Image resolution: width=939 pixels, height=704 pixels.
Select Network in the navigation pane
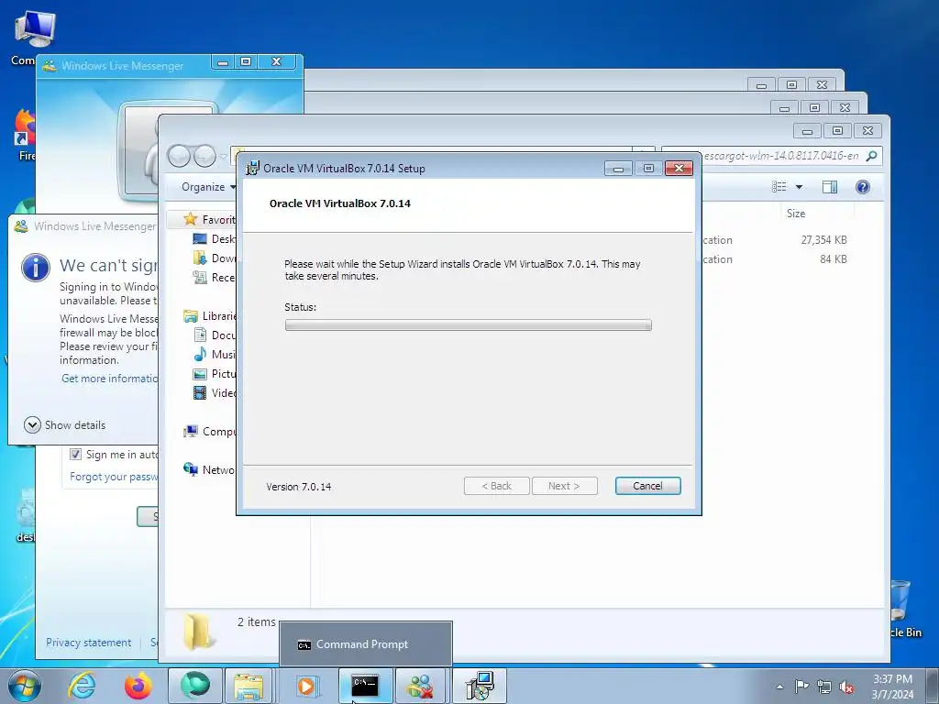tap(209, 469)
